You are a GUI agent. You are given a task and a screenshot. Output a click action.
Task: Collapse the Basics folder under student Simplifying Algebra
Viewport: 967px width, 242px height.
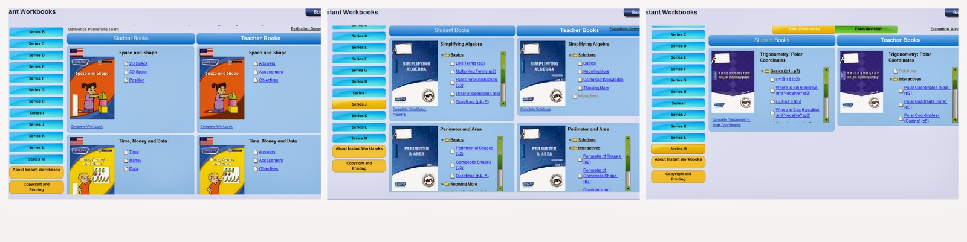pos(442,55)
